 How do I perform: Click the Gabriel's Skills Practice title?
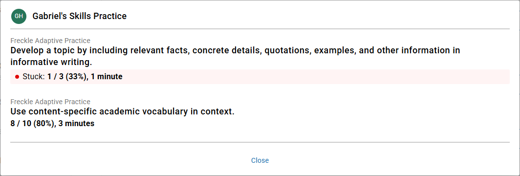click(x=80, y=16)
